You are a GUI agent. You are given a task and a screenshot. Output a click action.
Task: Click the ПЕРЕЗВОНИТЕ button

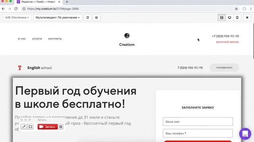224,68
